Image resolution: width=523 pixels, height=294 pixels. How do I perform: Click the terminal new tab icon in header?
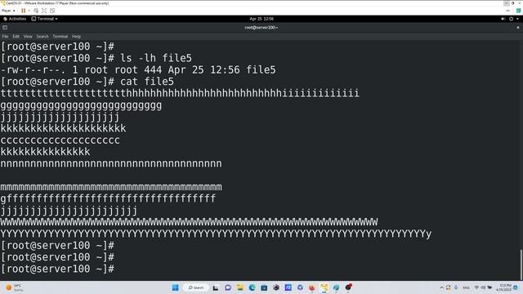pos(5,27)
